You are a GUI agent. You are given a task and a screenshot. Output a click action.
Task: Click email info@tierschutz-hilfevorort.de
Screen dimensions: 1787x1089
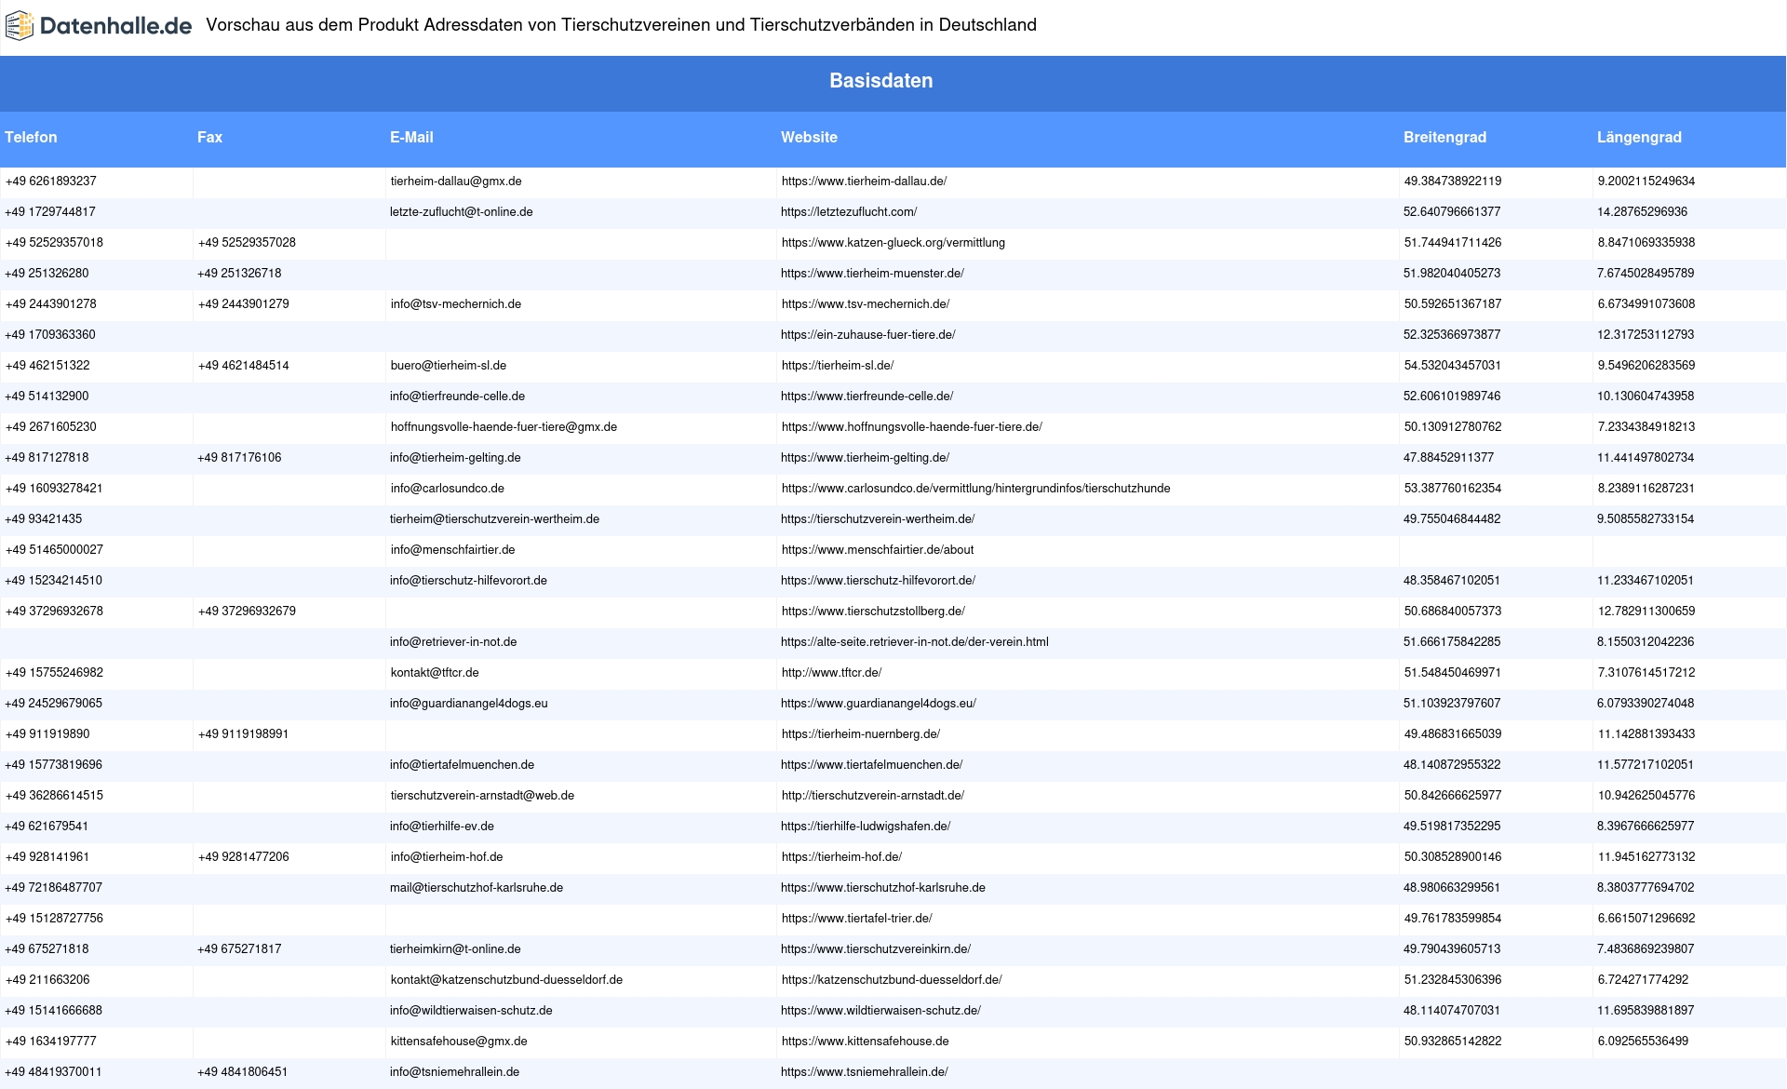(x=468, y=581)
